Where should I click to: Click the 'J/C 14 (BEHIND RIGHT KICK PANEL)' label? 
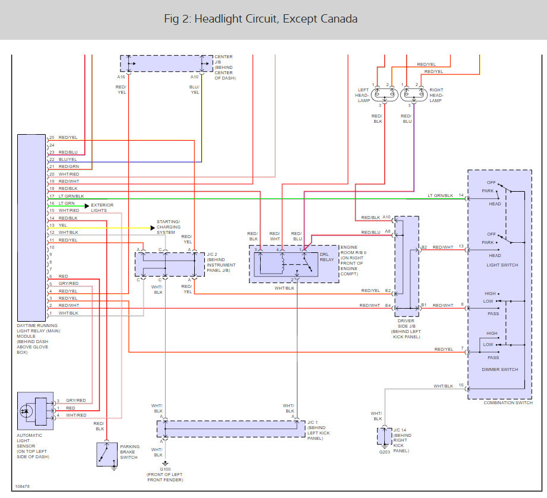[x=402, y=440]
